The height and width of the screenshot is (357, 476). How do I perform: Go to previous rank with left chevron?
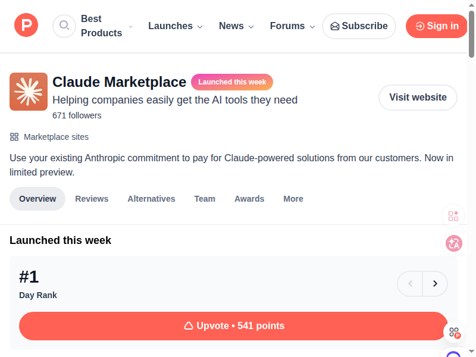pos(410,284)
